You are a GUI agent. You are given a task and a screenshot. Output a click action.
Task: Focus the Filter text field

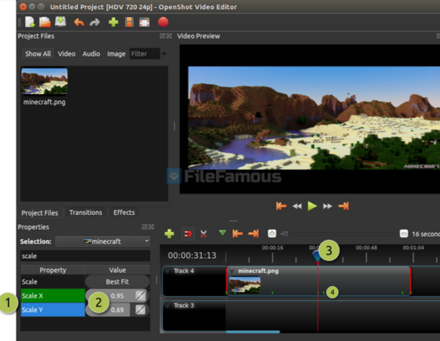point(145,54)
